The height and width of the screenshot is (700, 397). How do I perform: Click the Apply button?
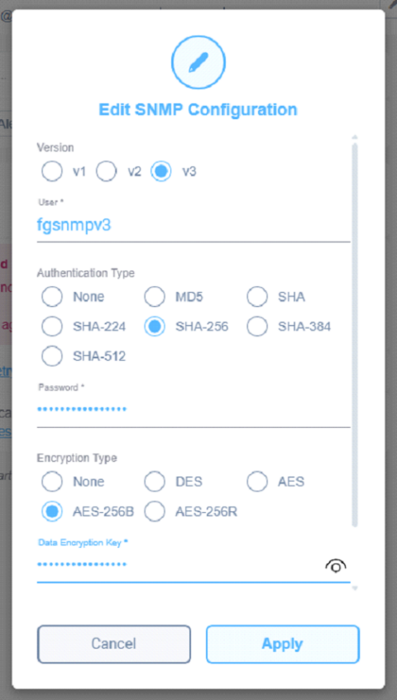(x=283, y=644)
